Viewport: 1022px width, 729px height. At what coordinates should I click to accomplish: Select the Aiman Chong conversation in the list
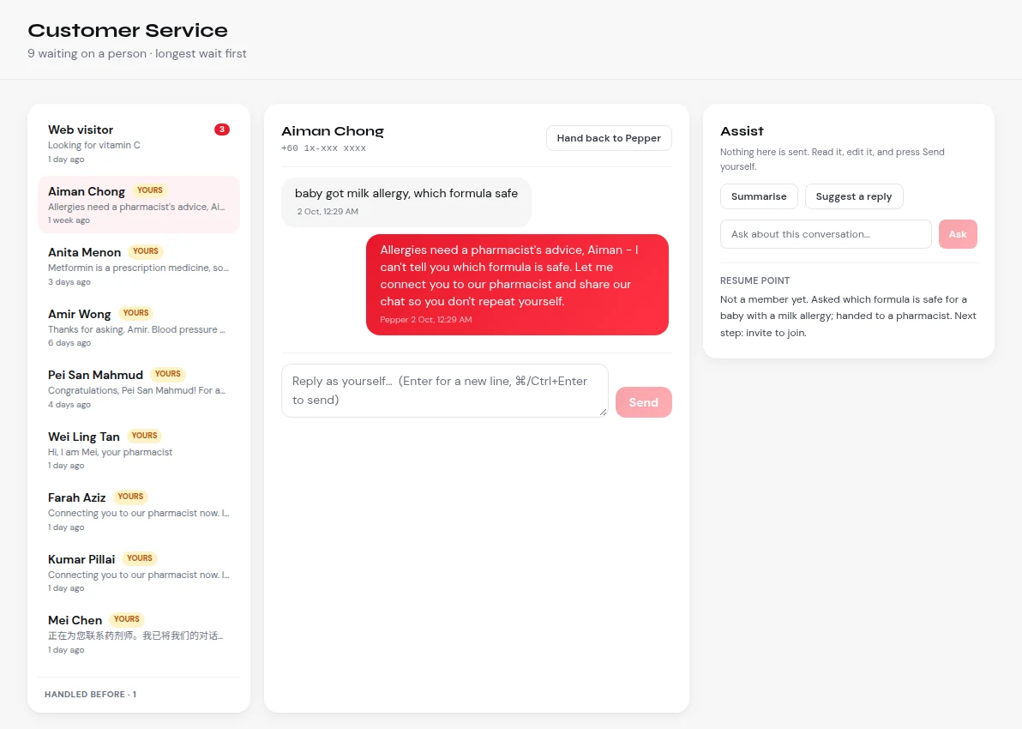[139, 204]
